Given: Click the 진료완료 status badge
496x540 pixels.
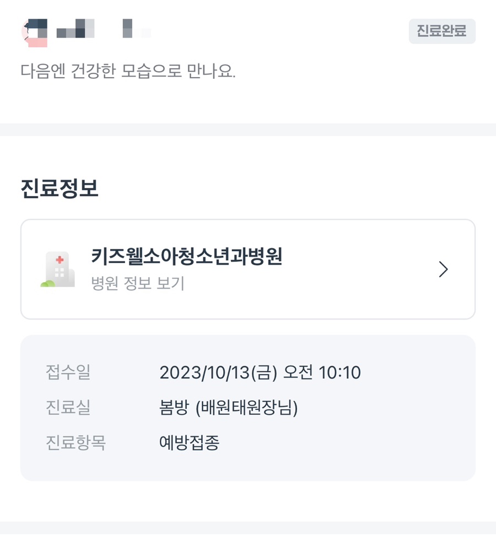Looking at the screenshot, I should click(x=441, y=31).
